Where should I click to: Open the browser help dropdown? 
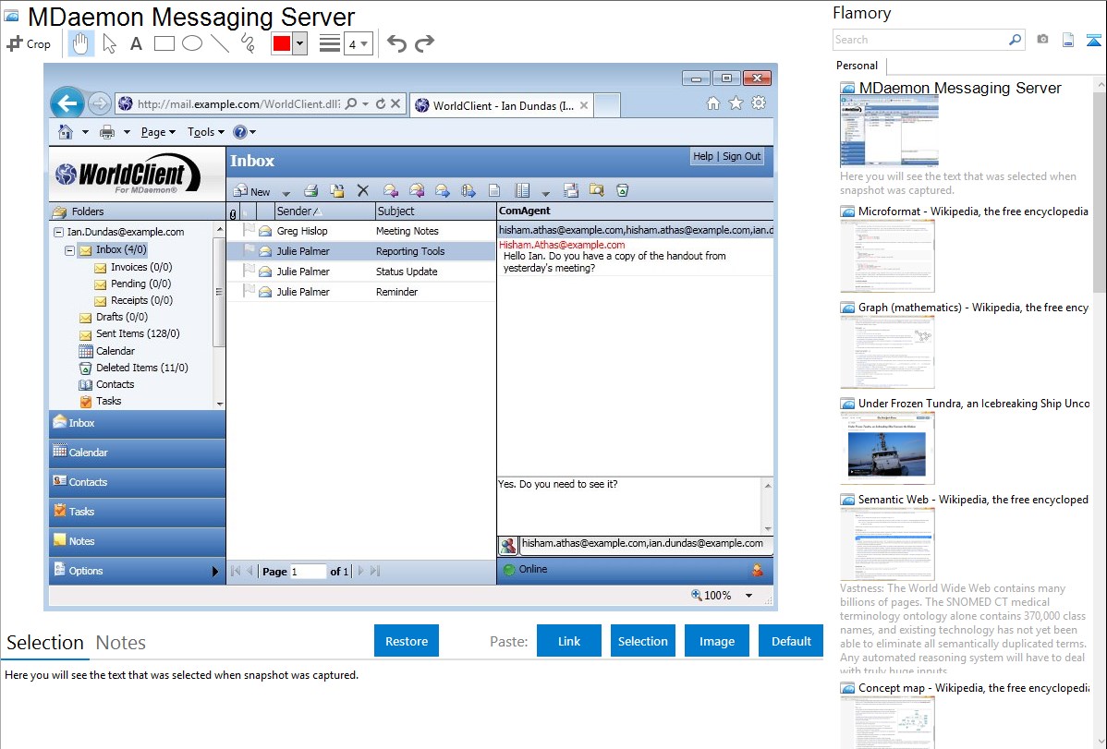click(244, 132)
